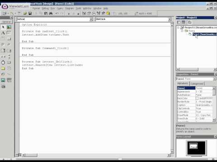Select Form1 in the project tree

click(205, 34)
